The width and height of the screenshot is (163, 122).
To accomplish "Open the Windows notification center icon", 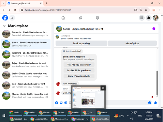I will point(158,116).
